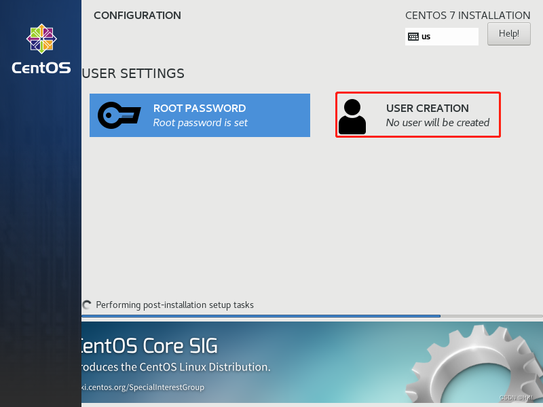Click the installation progress bar
The width and height of the screenshot is (543, 407).
pos(312,316)
